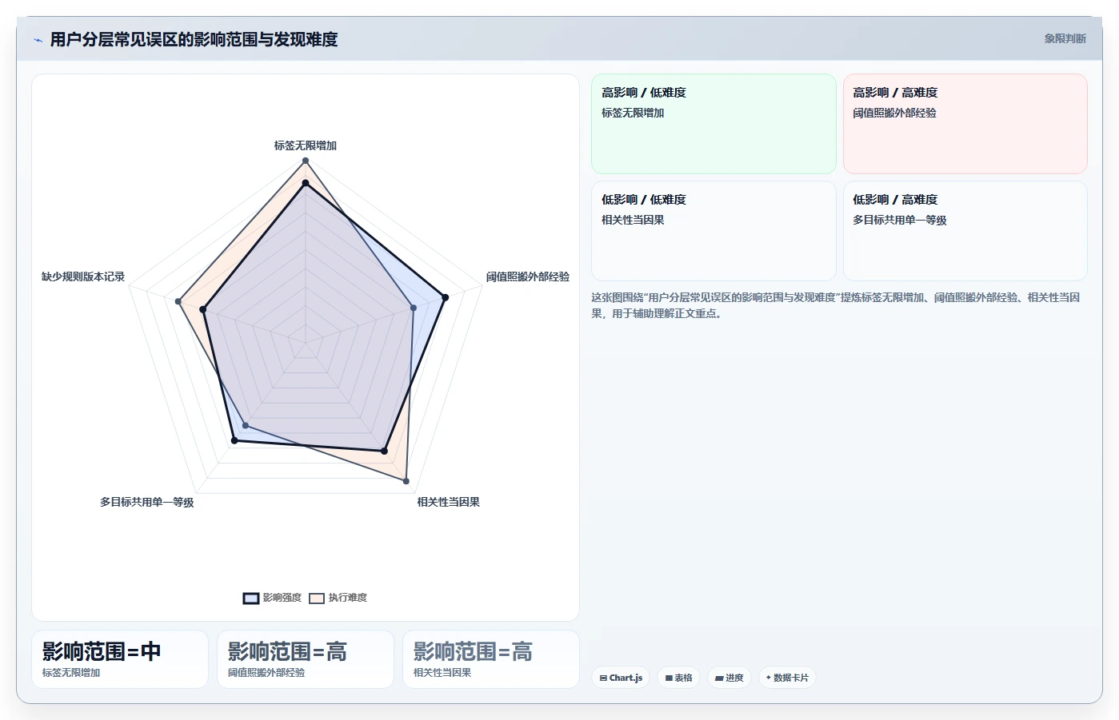The width and height of the screenshot is (1119, 720).
Task: Click the 影响范围=高 card for 相关性当因果
Action: point(491,659)
